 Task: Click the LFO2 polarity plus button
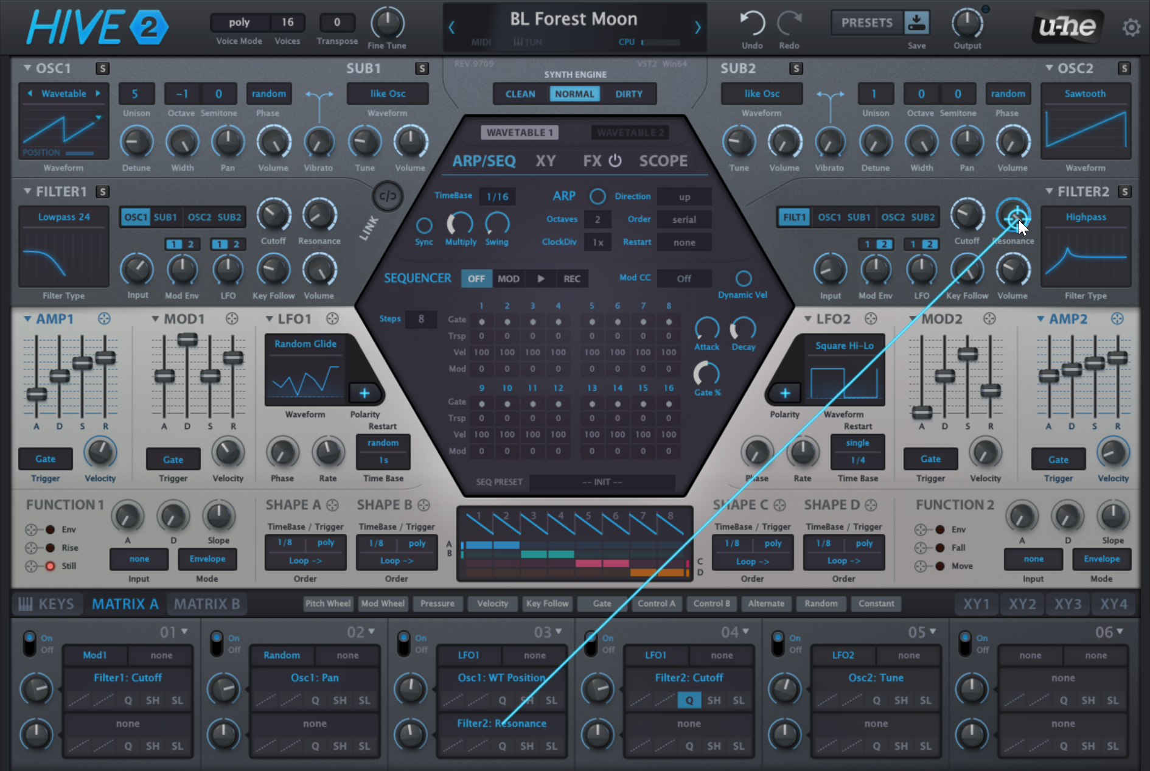[785, 393]
